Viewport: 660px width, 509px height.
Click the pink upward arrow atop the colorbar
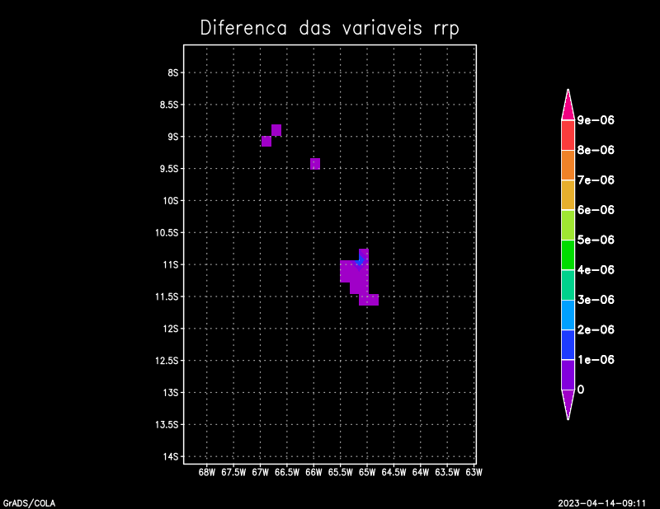click(568, 106)
